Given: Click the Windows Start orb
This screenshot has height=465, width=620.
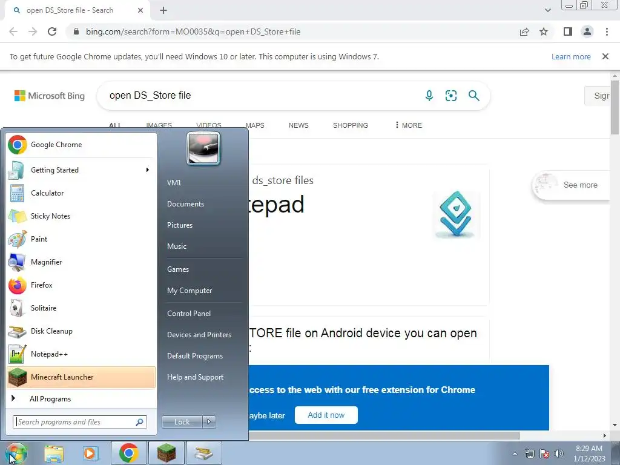Looking at the screenshot, I should click(16, 453).
